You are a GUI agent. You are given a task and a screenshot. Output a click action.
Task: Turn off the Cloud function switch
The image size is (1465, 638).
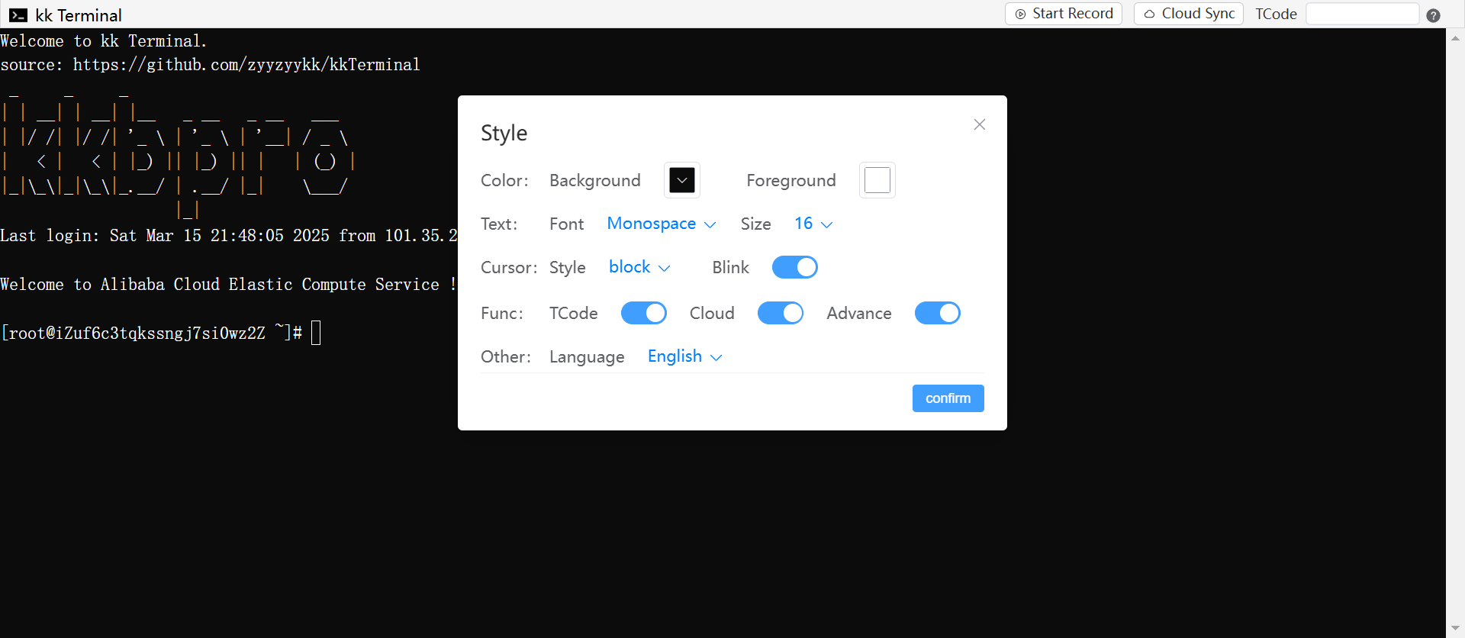780,313
